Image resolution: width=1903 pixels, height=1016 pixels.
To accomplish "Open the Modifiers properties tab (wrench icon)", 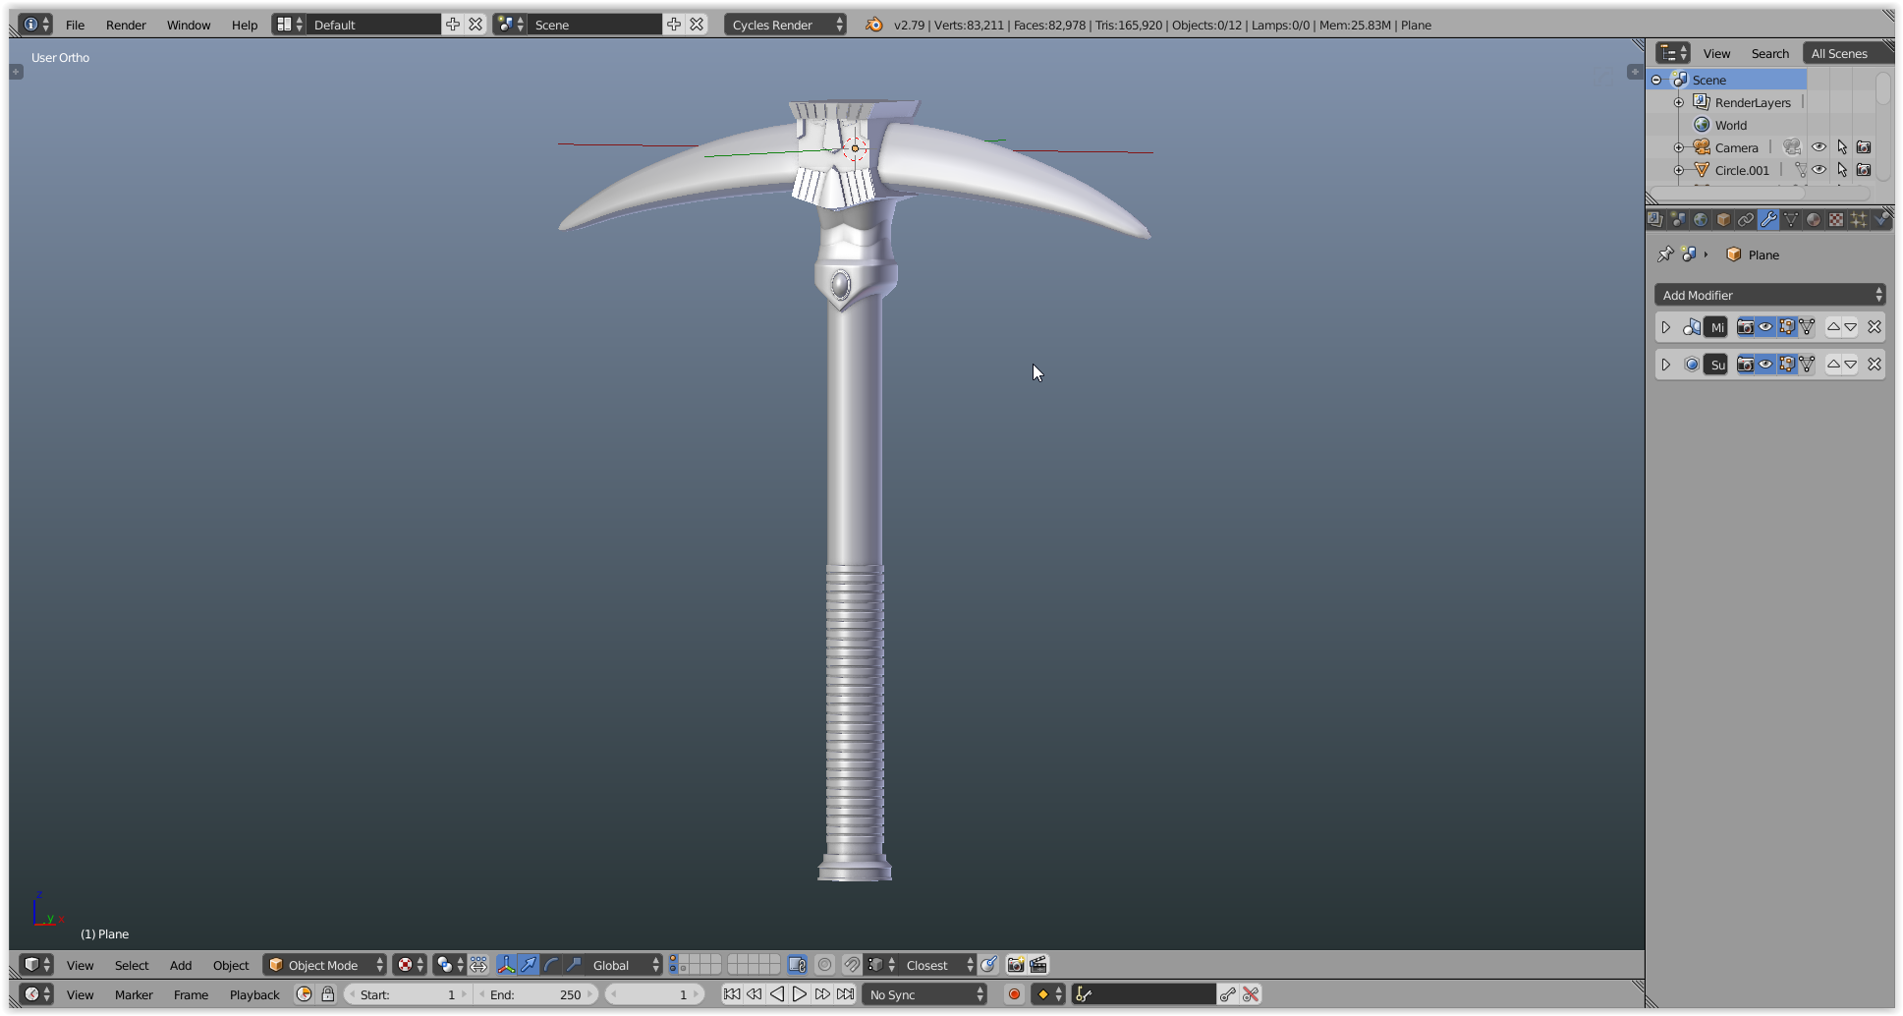I will [x=1768, y=220].
